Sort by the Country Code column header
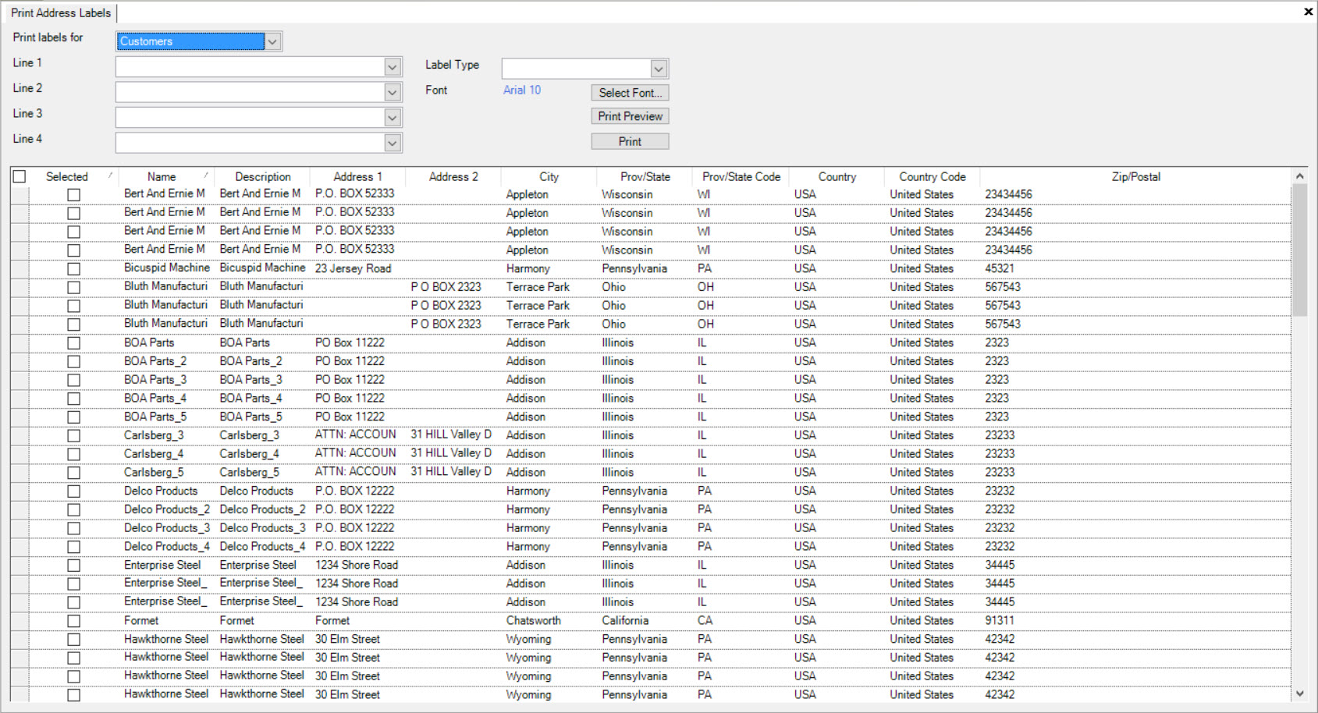Image resolution: width=1318 pixels, height=713 pixels. [933, 177]
